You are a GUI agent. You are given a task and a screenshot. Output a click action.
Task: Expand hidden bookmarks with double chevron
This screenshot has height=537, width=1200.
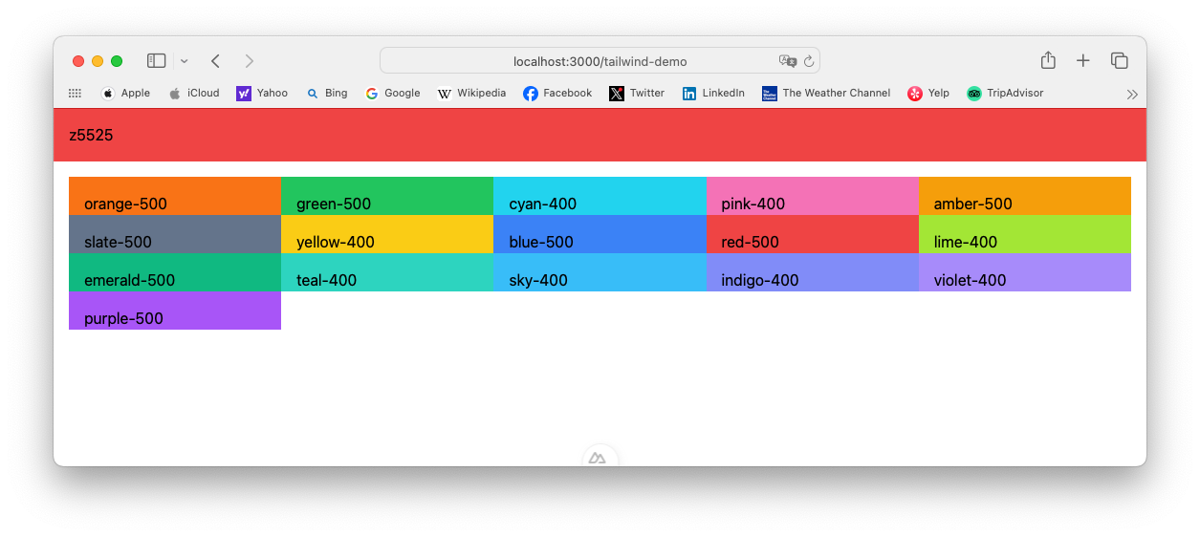coord(1132,94)
